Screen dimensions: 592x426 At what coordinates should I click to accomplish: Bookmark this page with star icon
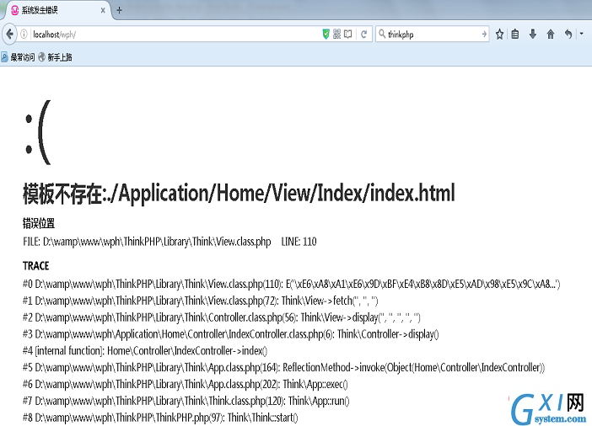[x=499, y=35]
